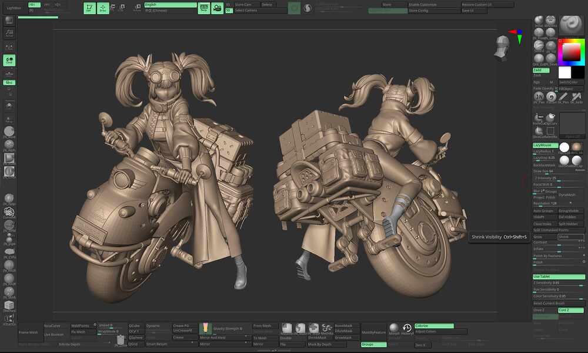Click the Store Cam button
This screenshot has width=588, height=353.
tap(247, 5)
